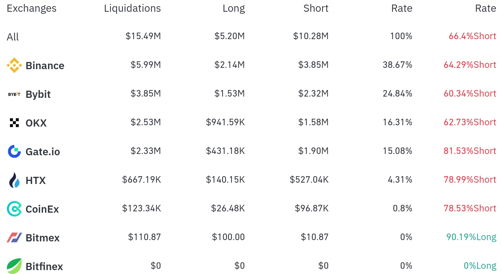Open the Gate.io exchange name link

coord(43,152)
